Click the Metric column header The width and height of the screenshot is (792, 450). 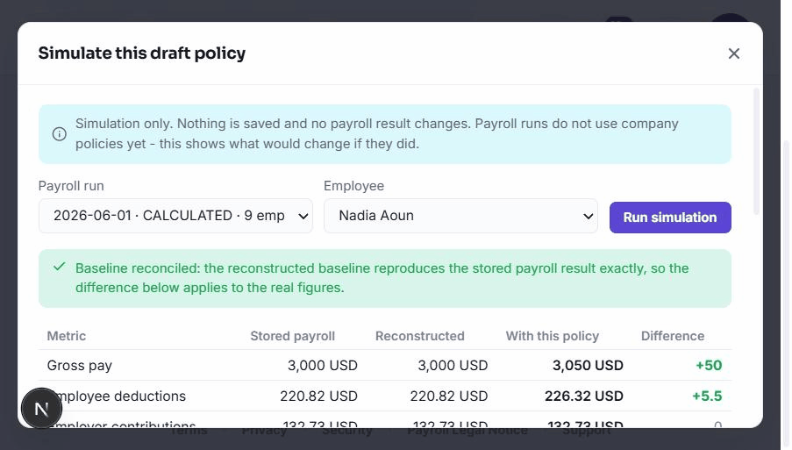[x=66, y=336]
